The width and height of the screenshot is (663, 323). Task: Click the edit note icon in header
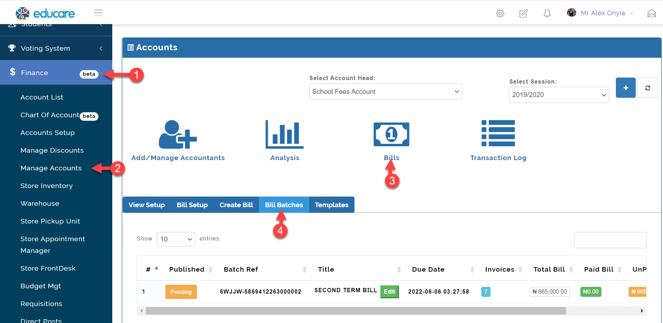coord(523,13)
